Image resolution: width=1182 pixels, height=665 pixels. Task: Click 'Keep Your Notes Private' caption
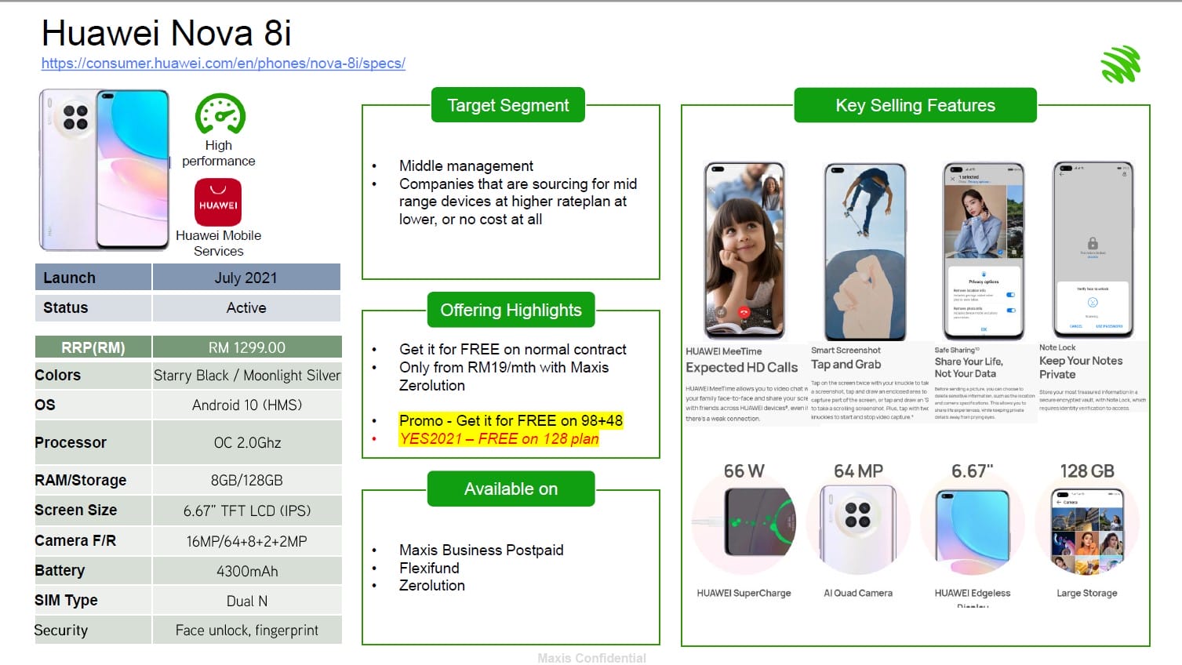1081,367
